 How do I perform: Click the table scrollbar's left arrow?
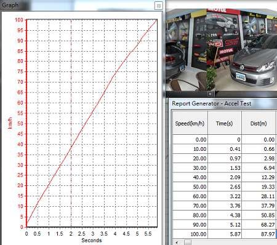pyautogui.click(x=176, y=243)
